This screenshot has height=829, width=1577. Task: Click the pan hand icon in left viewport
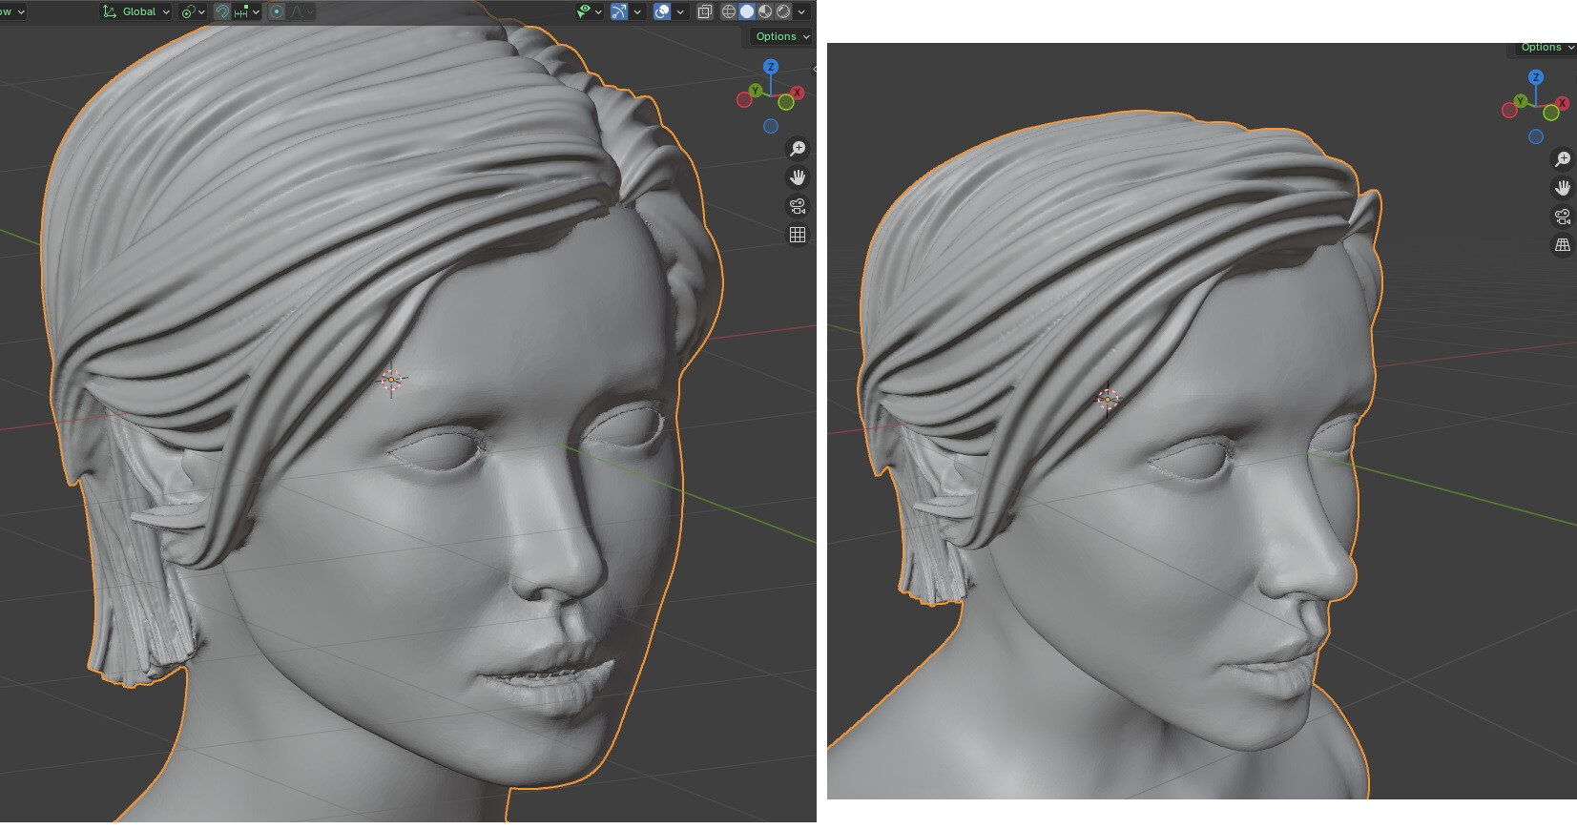(x=798, y=177)
